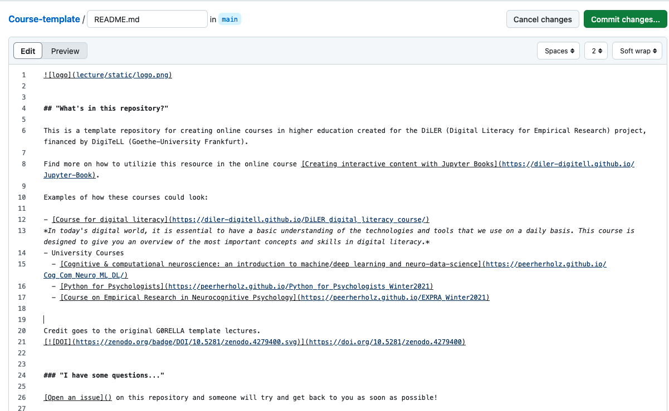Screen dimensions: 669x411
Task: Open the Soft wrap dropdown
Action: (x=637, y=51)
